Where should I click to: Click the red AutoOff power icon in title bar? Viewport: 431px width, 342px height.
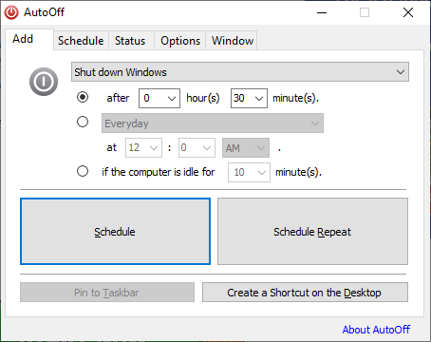point(11,12)
